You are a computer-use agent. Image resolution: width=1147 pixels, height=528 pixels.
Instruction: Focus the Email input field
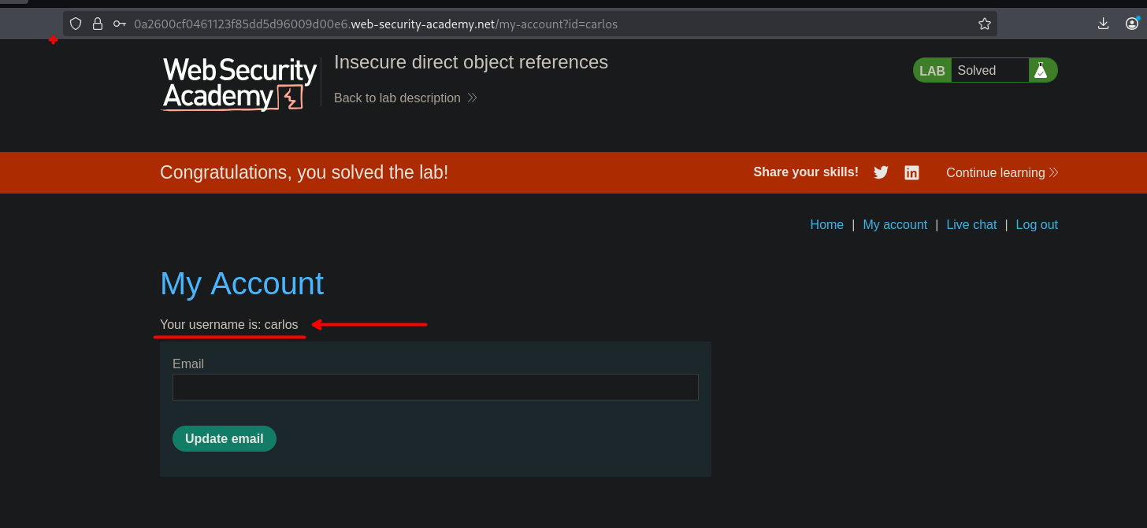click(x=435, y=387)
